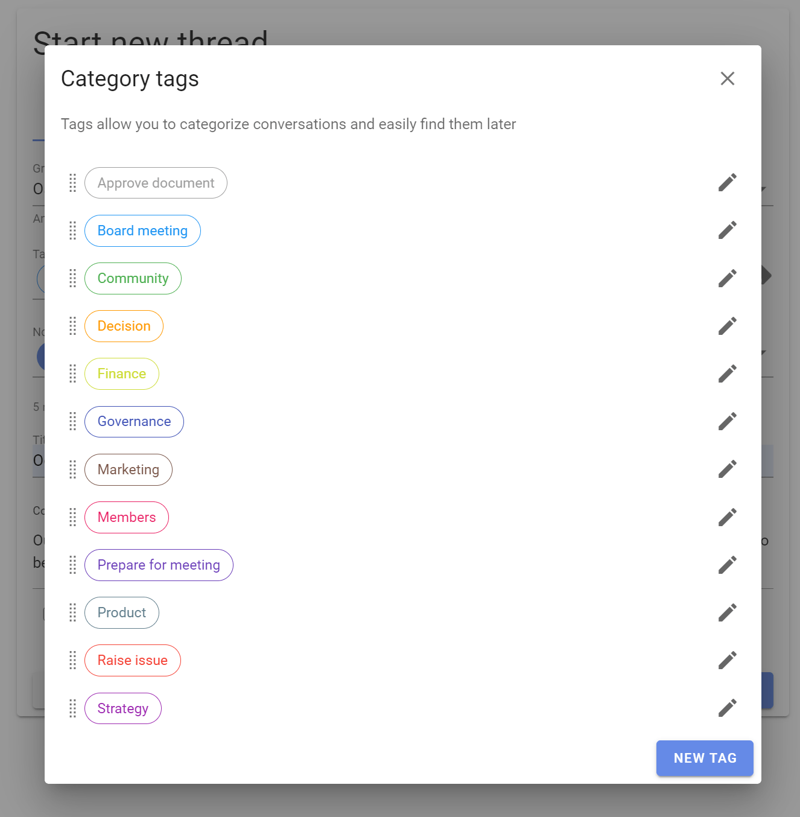This screenshot has width=800, height=817.
Task: Click the drag handle beside Strategy
Action: pos(72,708)
